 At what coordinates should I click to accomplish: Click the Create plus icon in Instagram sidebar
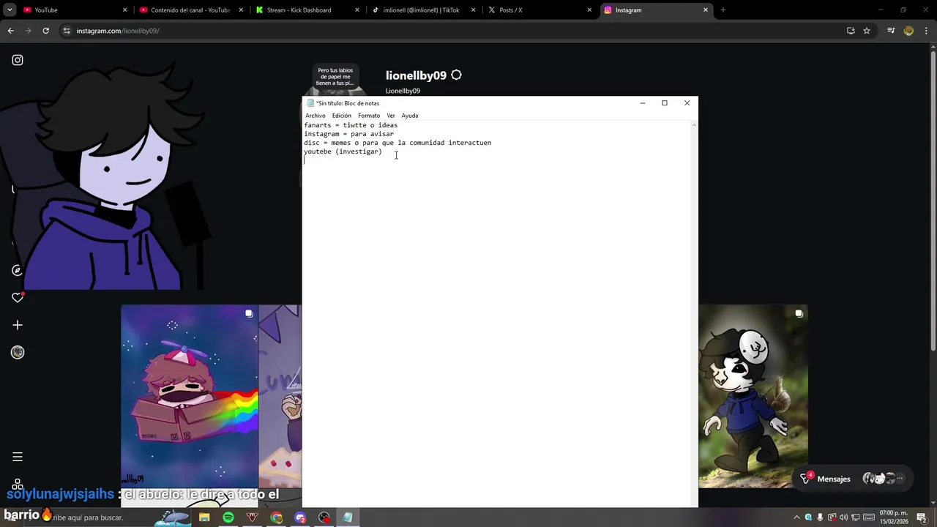(18, 325)
